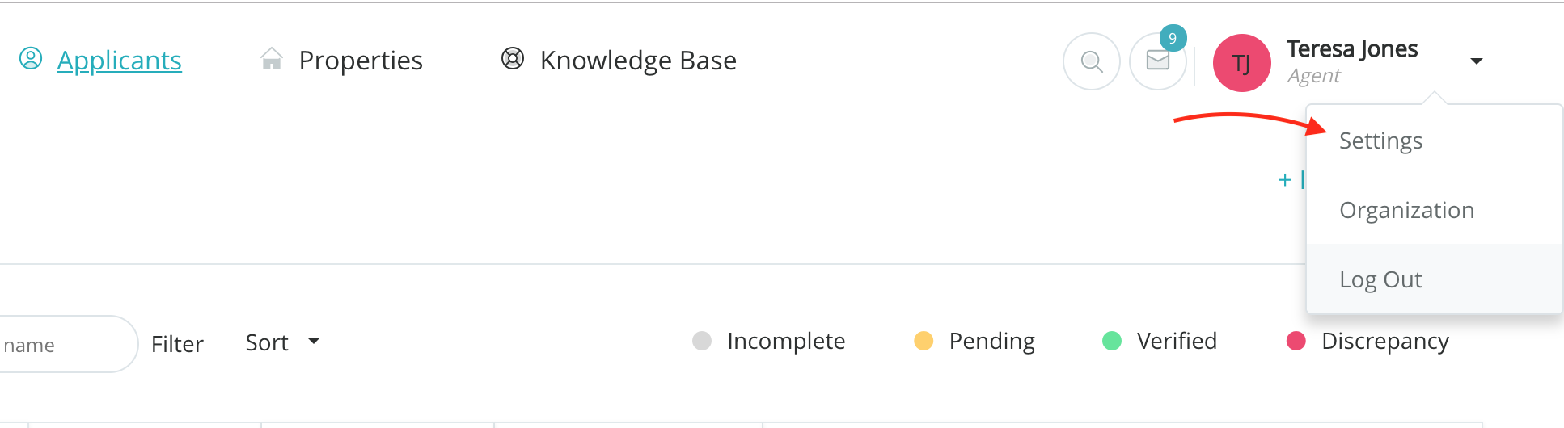Toggle the Incomplete status filter
Viewport: 1564px width, 428px height.
[768, 342]
